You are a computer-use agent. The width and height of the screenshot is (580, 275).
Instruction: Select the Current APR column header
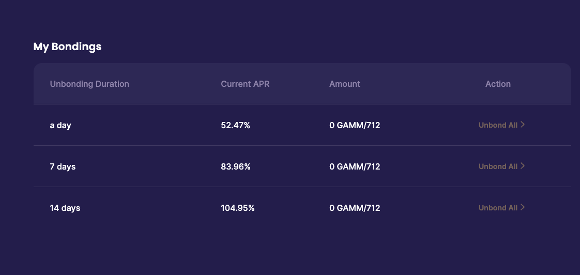[x=245, y=84]
